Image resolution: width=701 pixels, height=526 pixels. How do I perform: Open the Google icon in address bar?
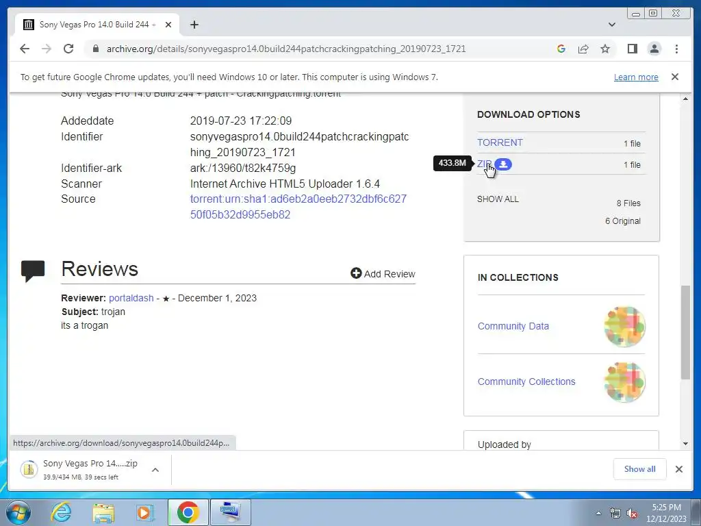pyautogui.click(x=561, y=49)
